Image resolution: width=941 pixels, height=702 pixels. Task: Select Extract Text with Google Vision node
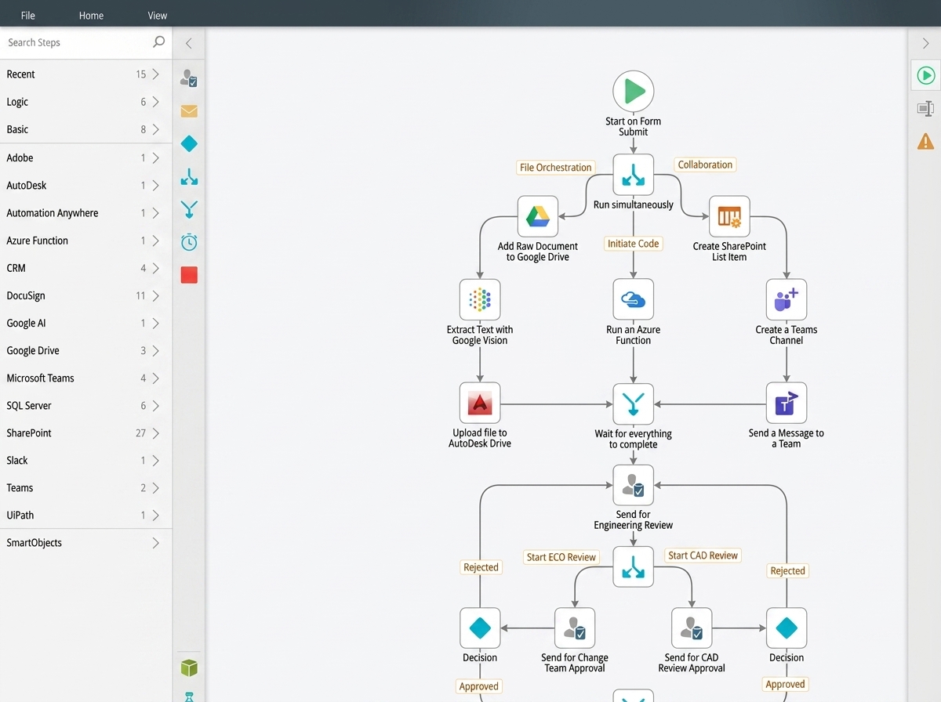(480, 300)
